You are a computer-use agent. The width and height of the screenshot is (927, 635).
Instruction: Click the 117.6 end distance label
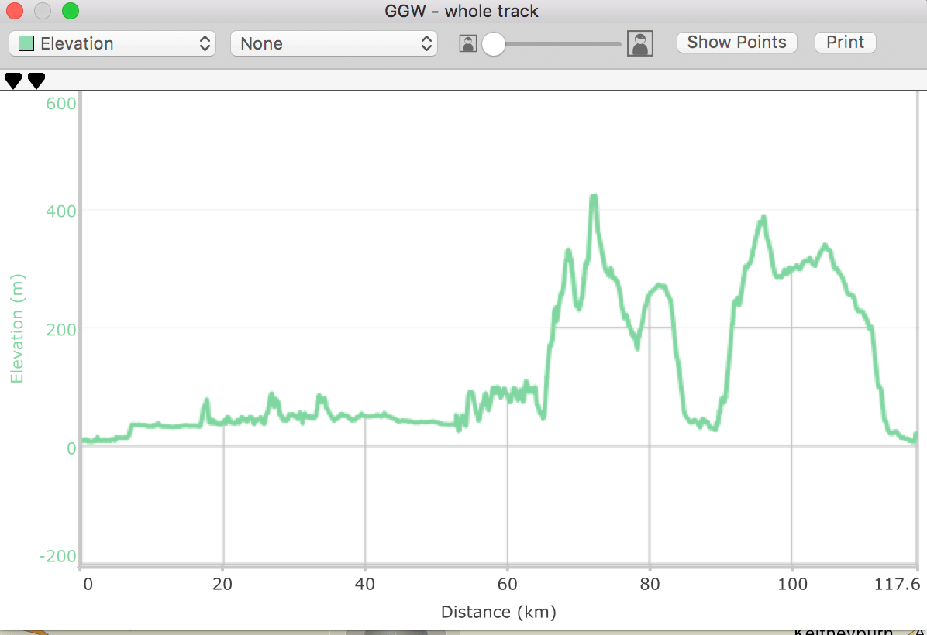904,585
